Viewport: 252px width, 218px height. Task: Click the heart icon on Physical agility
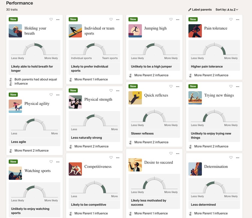(x=51, y=95)
